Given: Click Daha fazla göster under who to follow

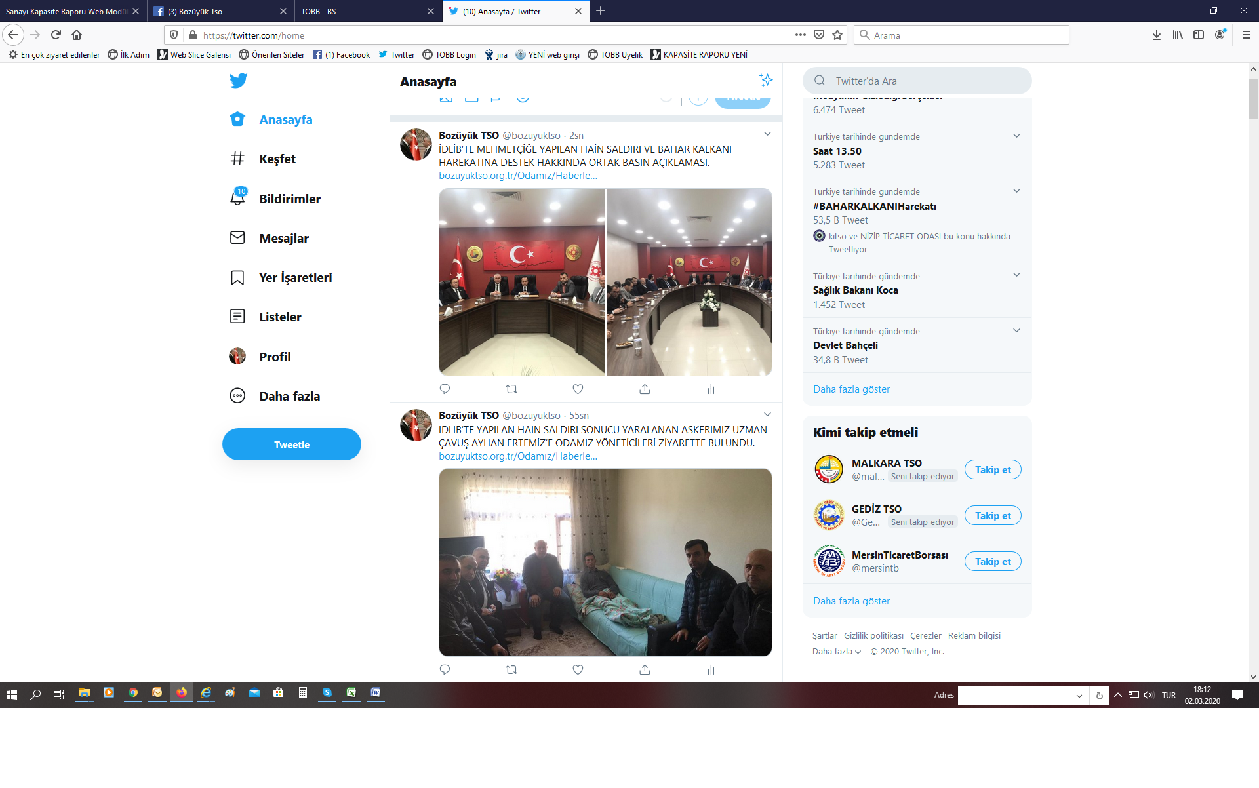Looking at the screenshot, I should [x=851, y=601].
